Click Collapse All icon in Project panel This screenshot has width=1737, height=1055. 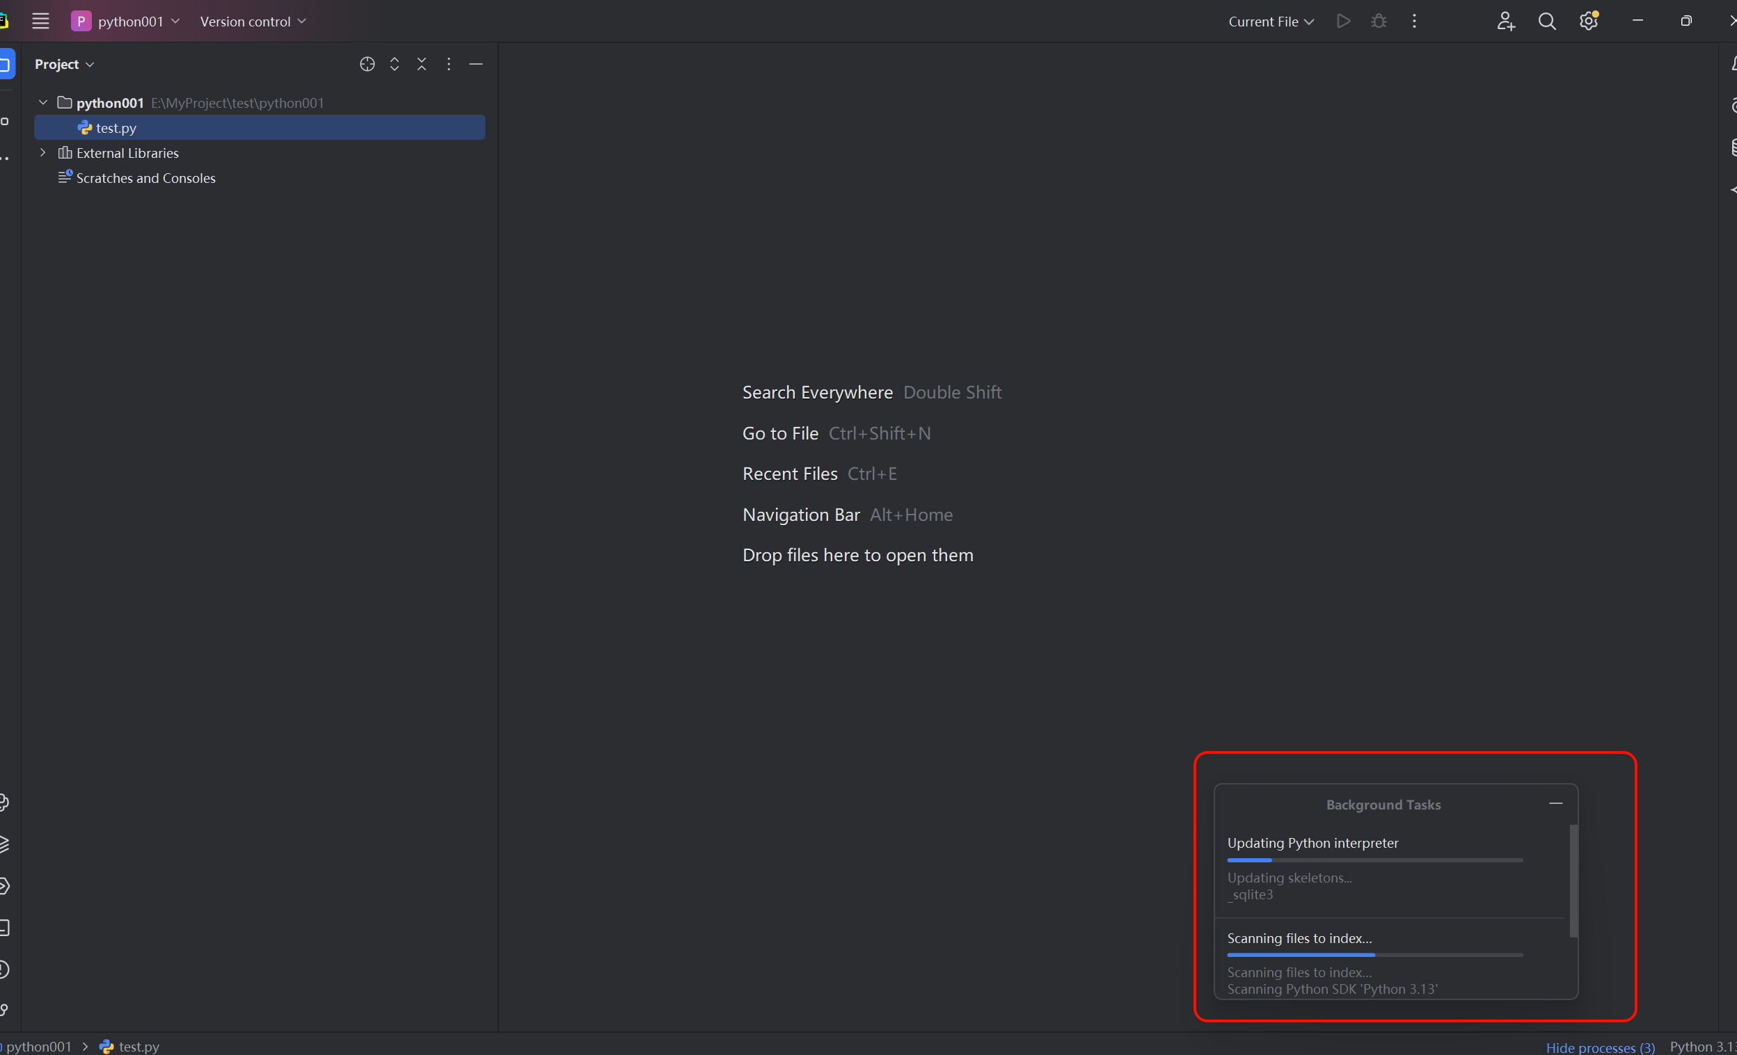(x=422, y=64)
